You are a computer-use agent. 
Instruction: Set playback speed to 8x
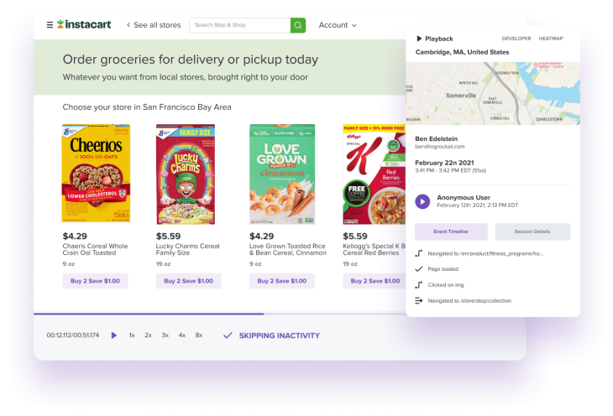pos(199,335)
